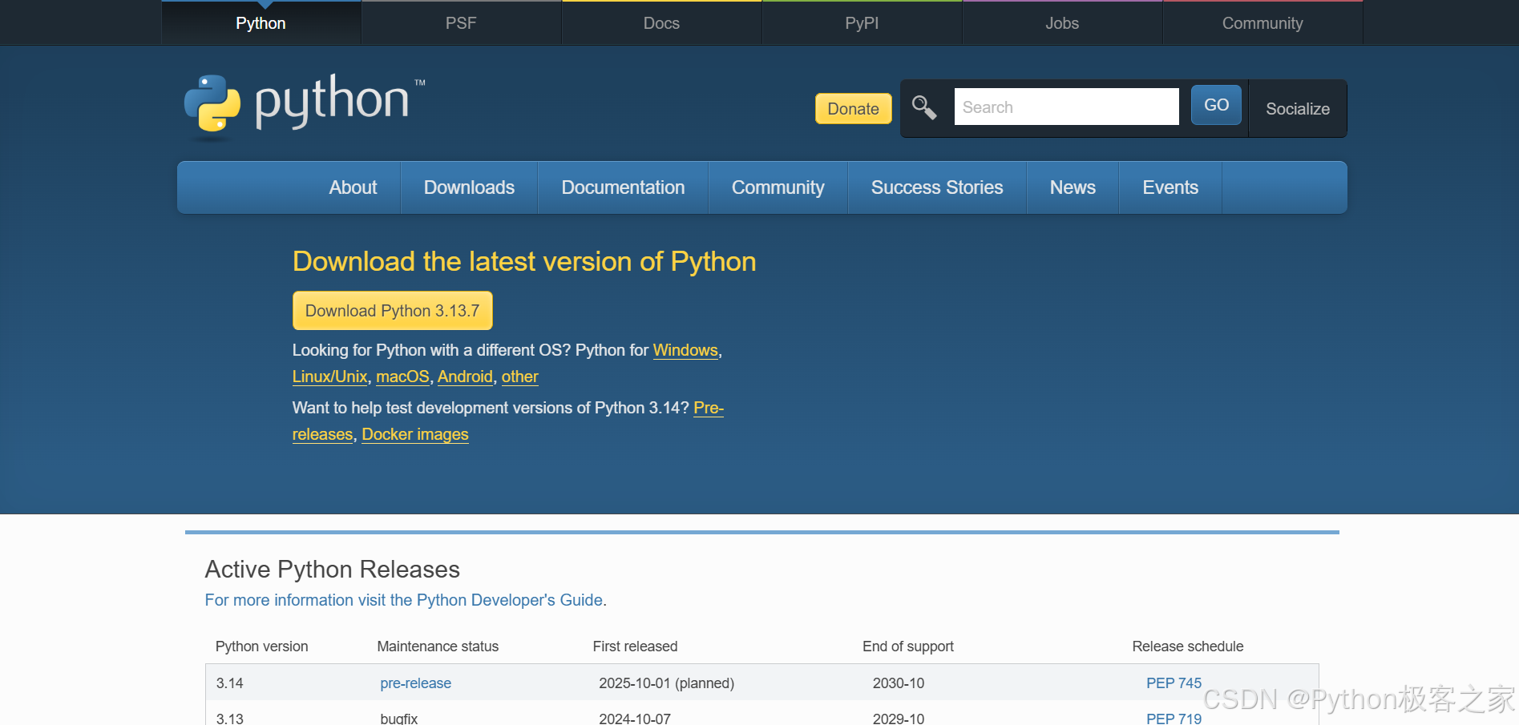Open the PyPI tab in top bar
This screenshot has height=725, width=1519.
coord(862,23)
